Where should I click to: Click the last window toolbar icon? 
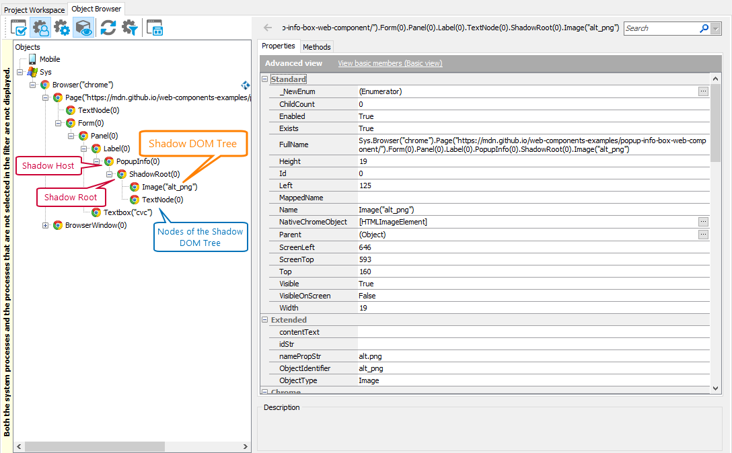click(155, 28)
